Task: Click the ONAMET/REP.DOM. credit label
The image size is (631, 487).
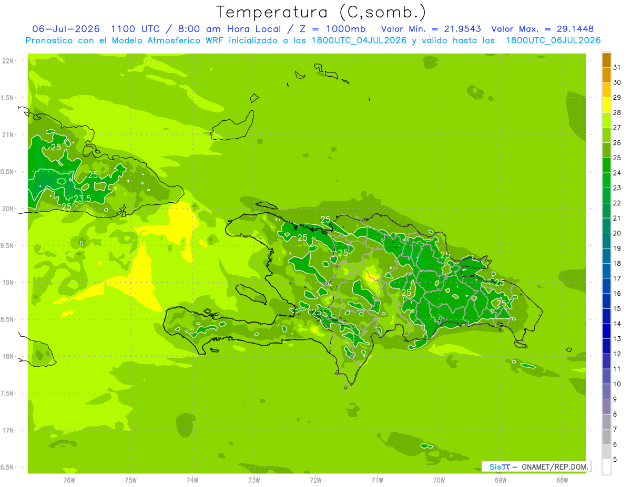Action: click(x=554, y=467)
